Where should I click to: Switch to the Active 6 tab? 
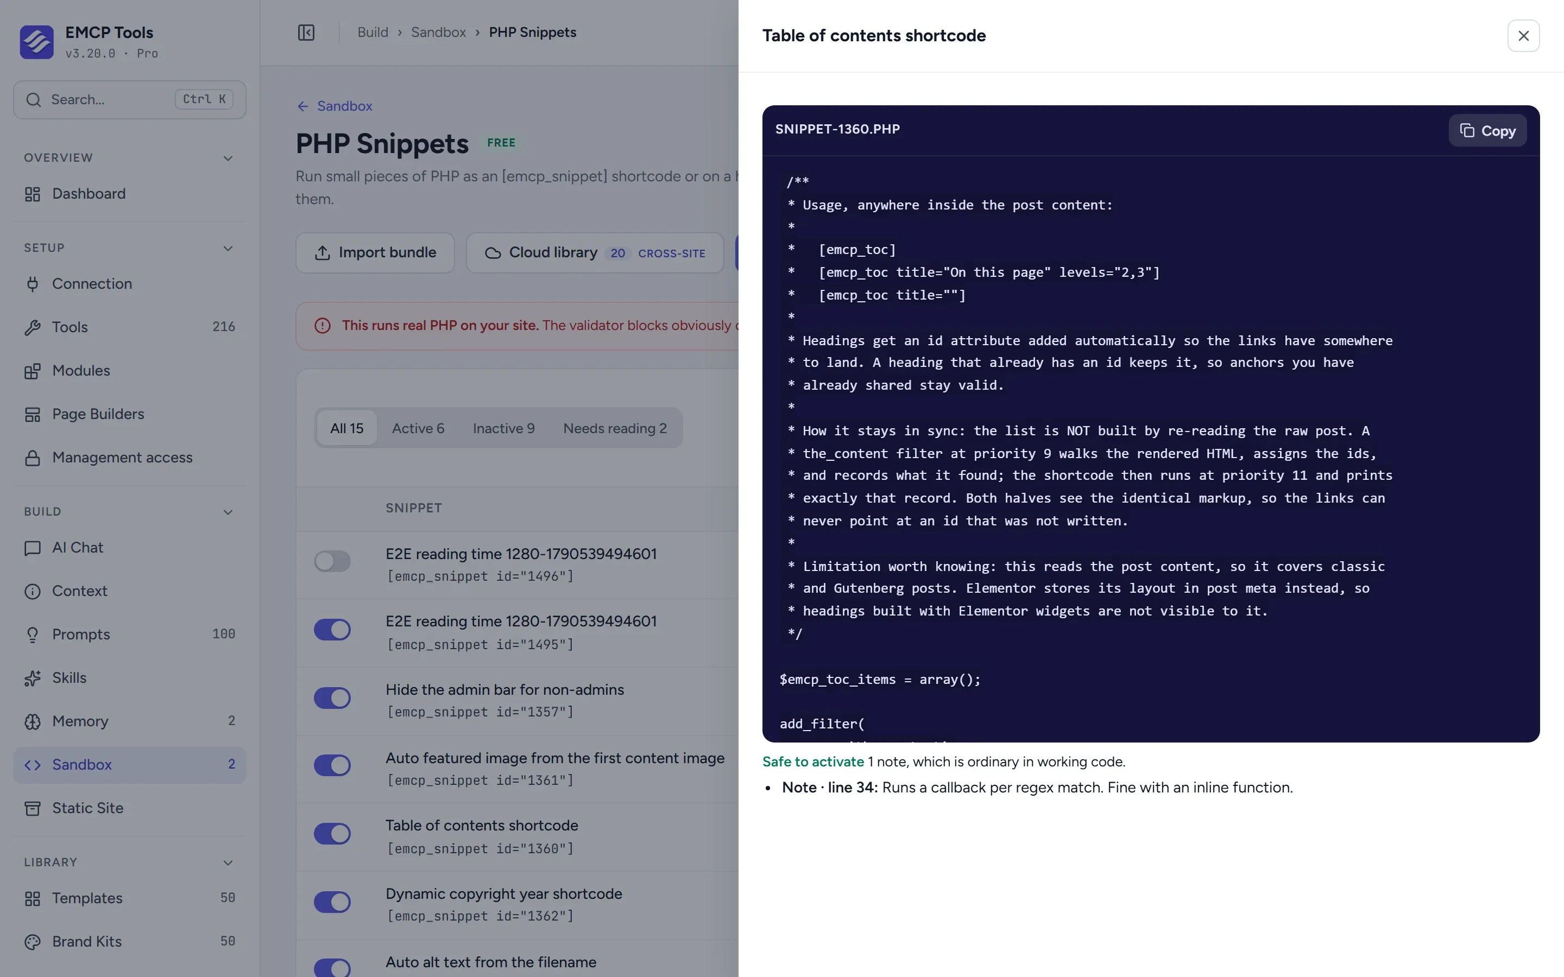pos(418,428)
